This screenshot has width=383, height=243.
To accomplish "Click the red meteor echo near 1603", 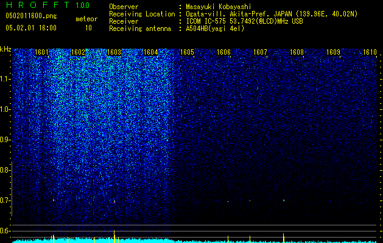I will coord(114,202).
